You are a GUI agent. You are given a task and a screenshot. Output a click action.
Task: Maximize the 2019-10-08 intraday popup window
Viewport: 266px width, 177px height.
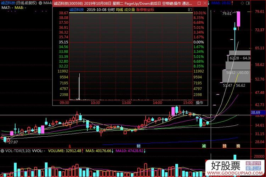tap(199, 3)
